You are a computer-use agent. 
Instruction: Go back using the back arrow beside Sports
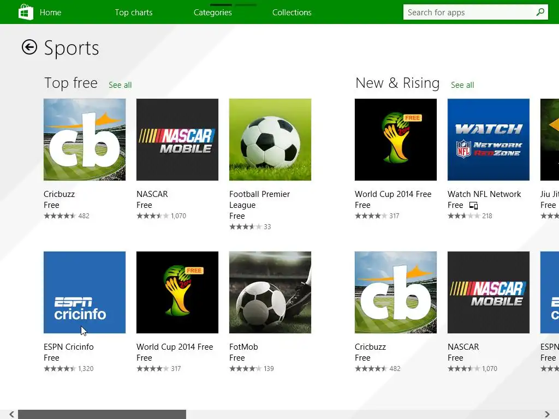[x=29, y=47]
